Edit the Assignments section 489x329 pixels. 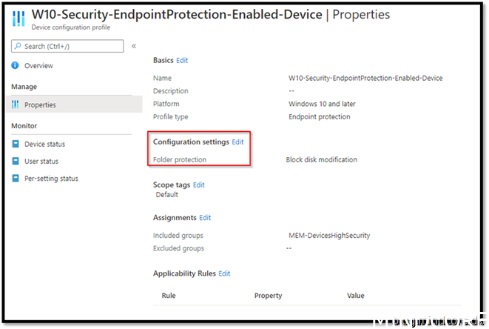(205, 218)
